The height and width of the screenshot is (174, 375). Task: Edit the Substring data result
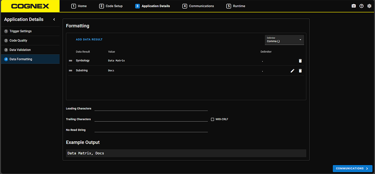coord(292,71)
